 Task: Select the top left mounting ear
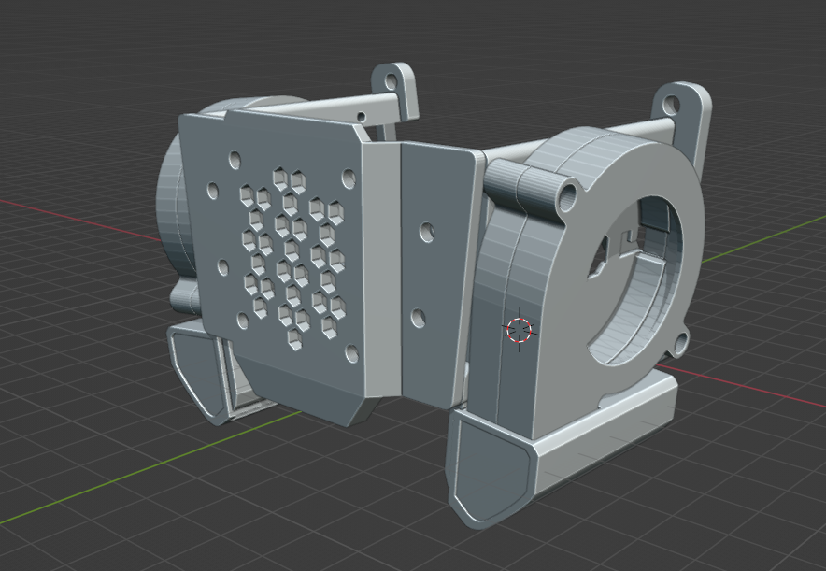coord(395,90)
